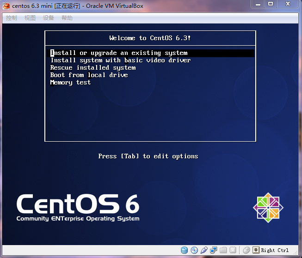
Task: Open the 控制 menu
Action: click(x=12, y=18)
